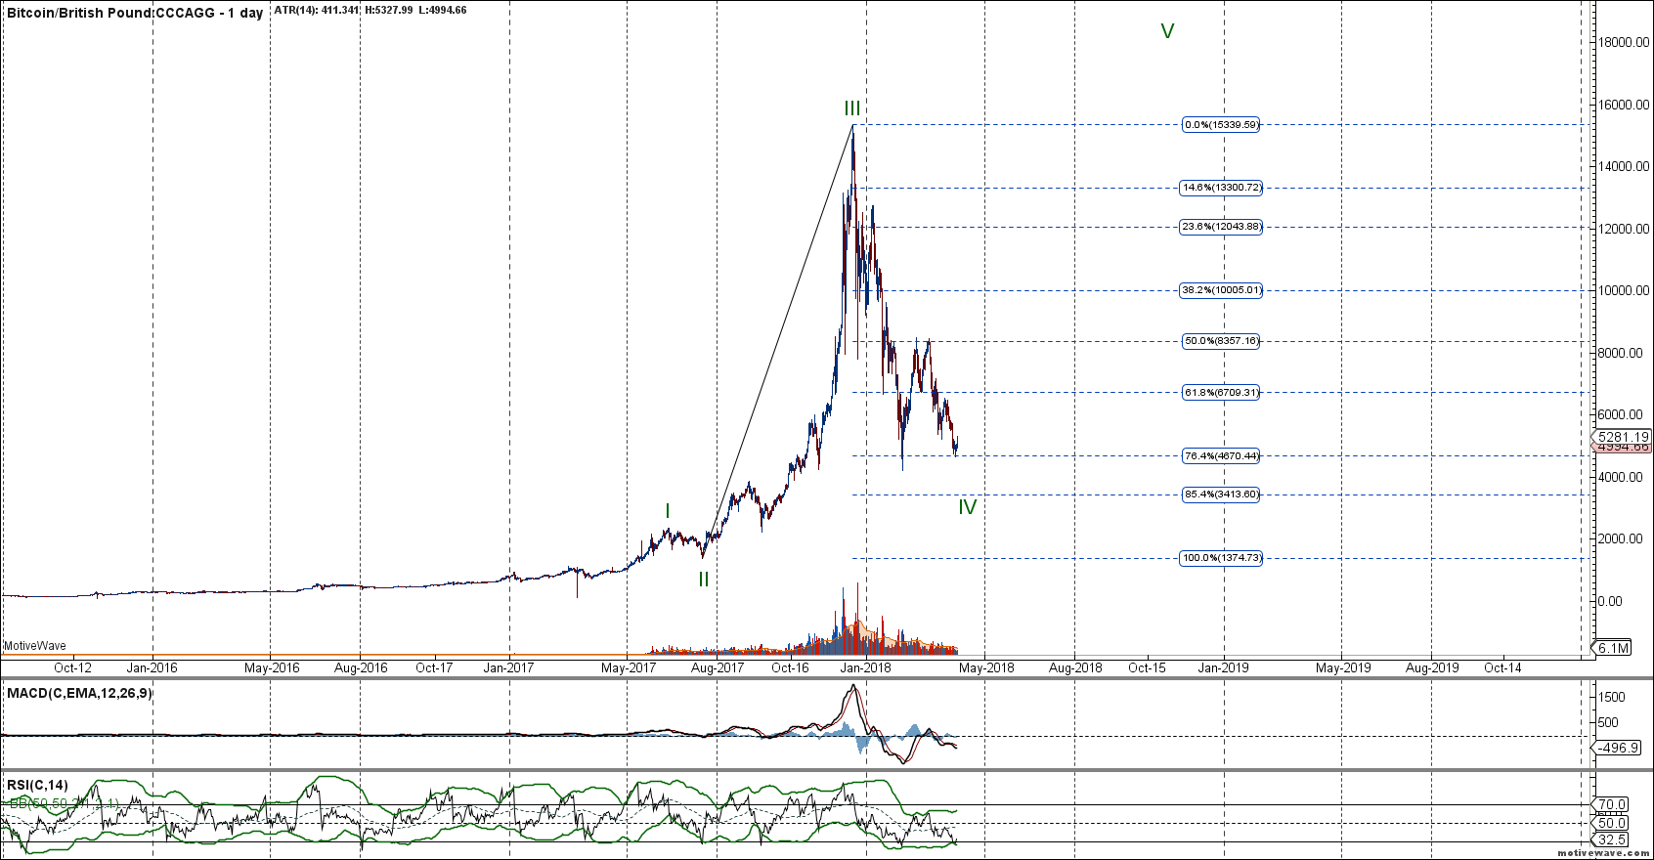Viewport: 1654px width, 860px height.
Task: Click the Aug-2019 date label
Action: [x=1432, y=668]
